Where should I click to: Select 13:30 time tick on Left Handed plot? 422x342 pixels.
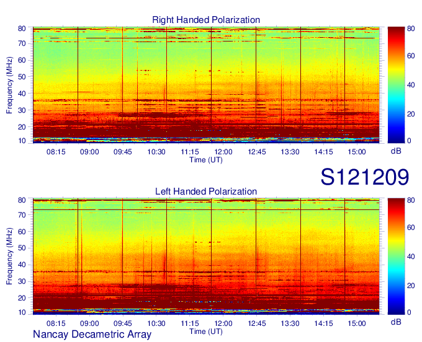pos(290,323)
